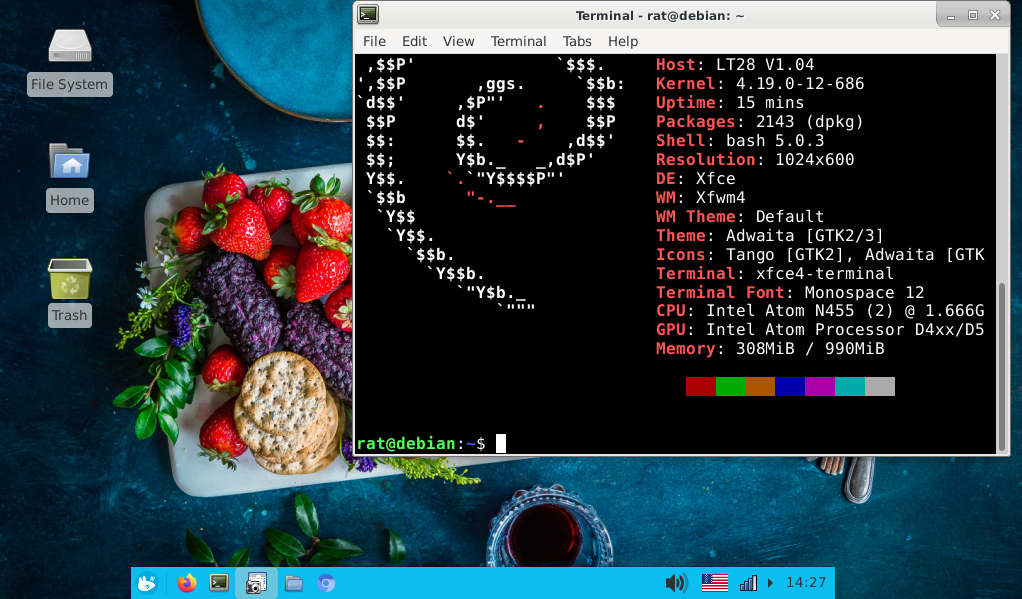Launch Firefox from the panel

coord(187,583)
